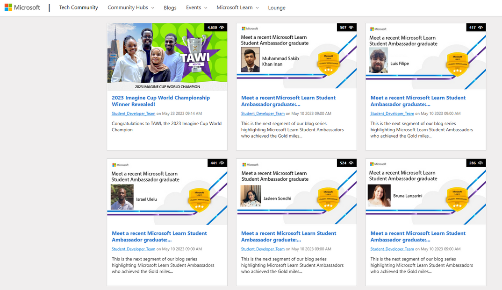Open the Muhammad Sakib Khan Inan card image

coord(296,56)
